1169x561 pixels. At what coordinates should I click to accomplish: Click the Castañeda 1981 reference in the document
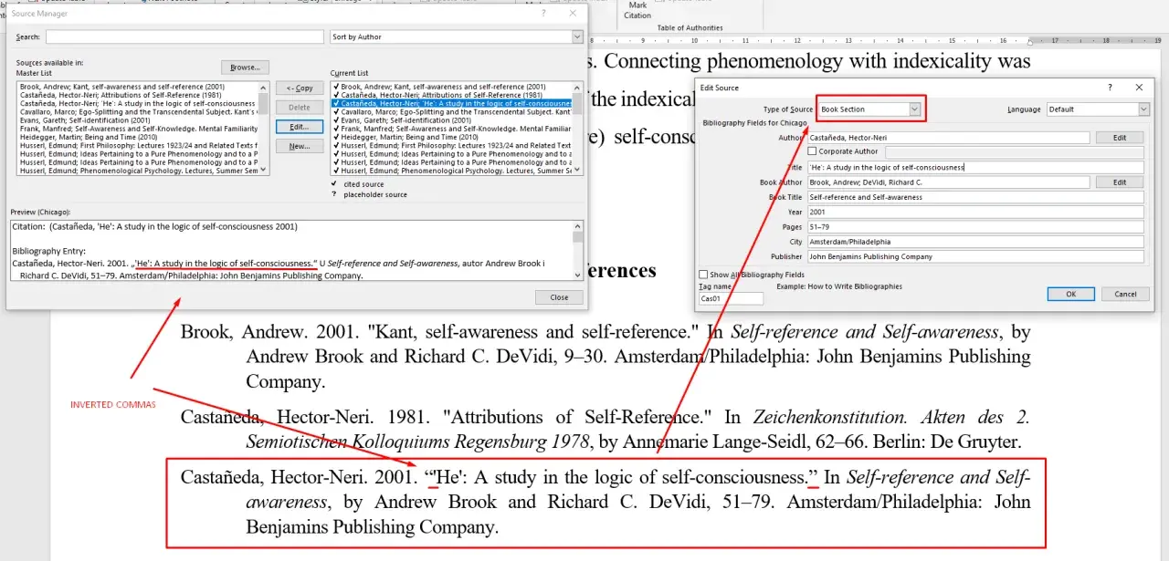[x=606, y=430]
